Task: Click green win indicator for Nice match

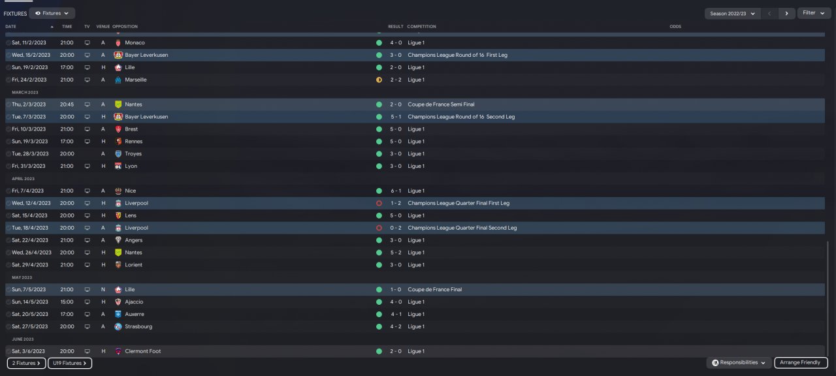Action: 379,191
